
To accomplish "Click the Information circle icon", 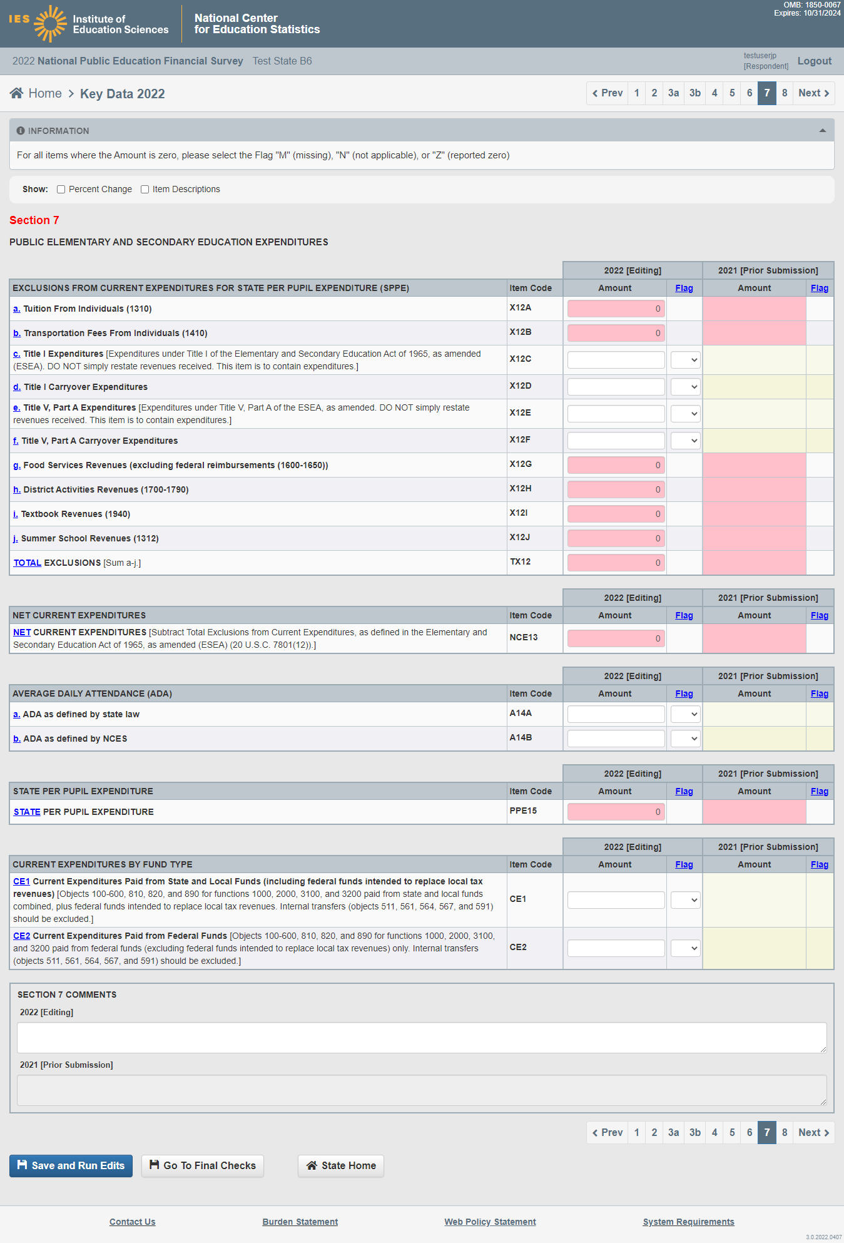I will tap(21, 131).
